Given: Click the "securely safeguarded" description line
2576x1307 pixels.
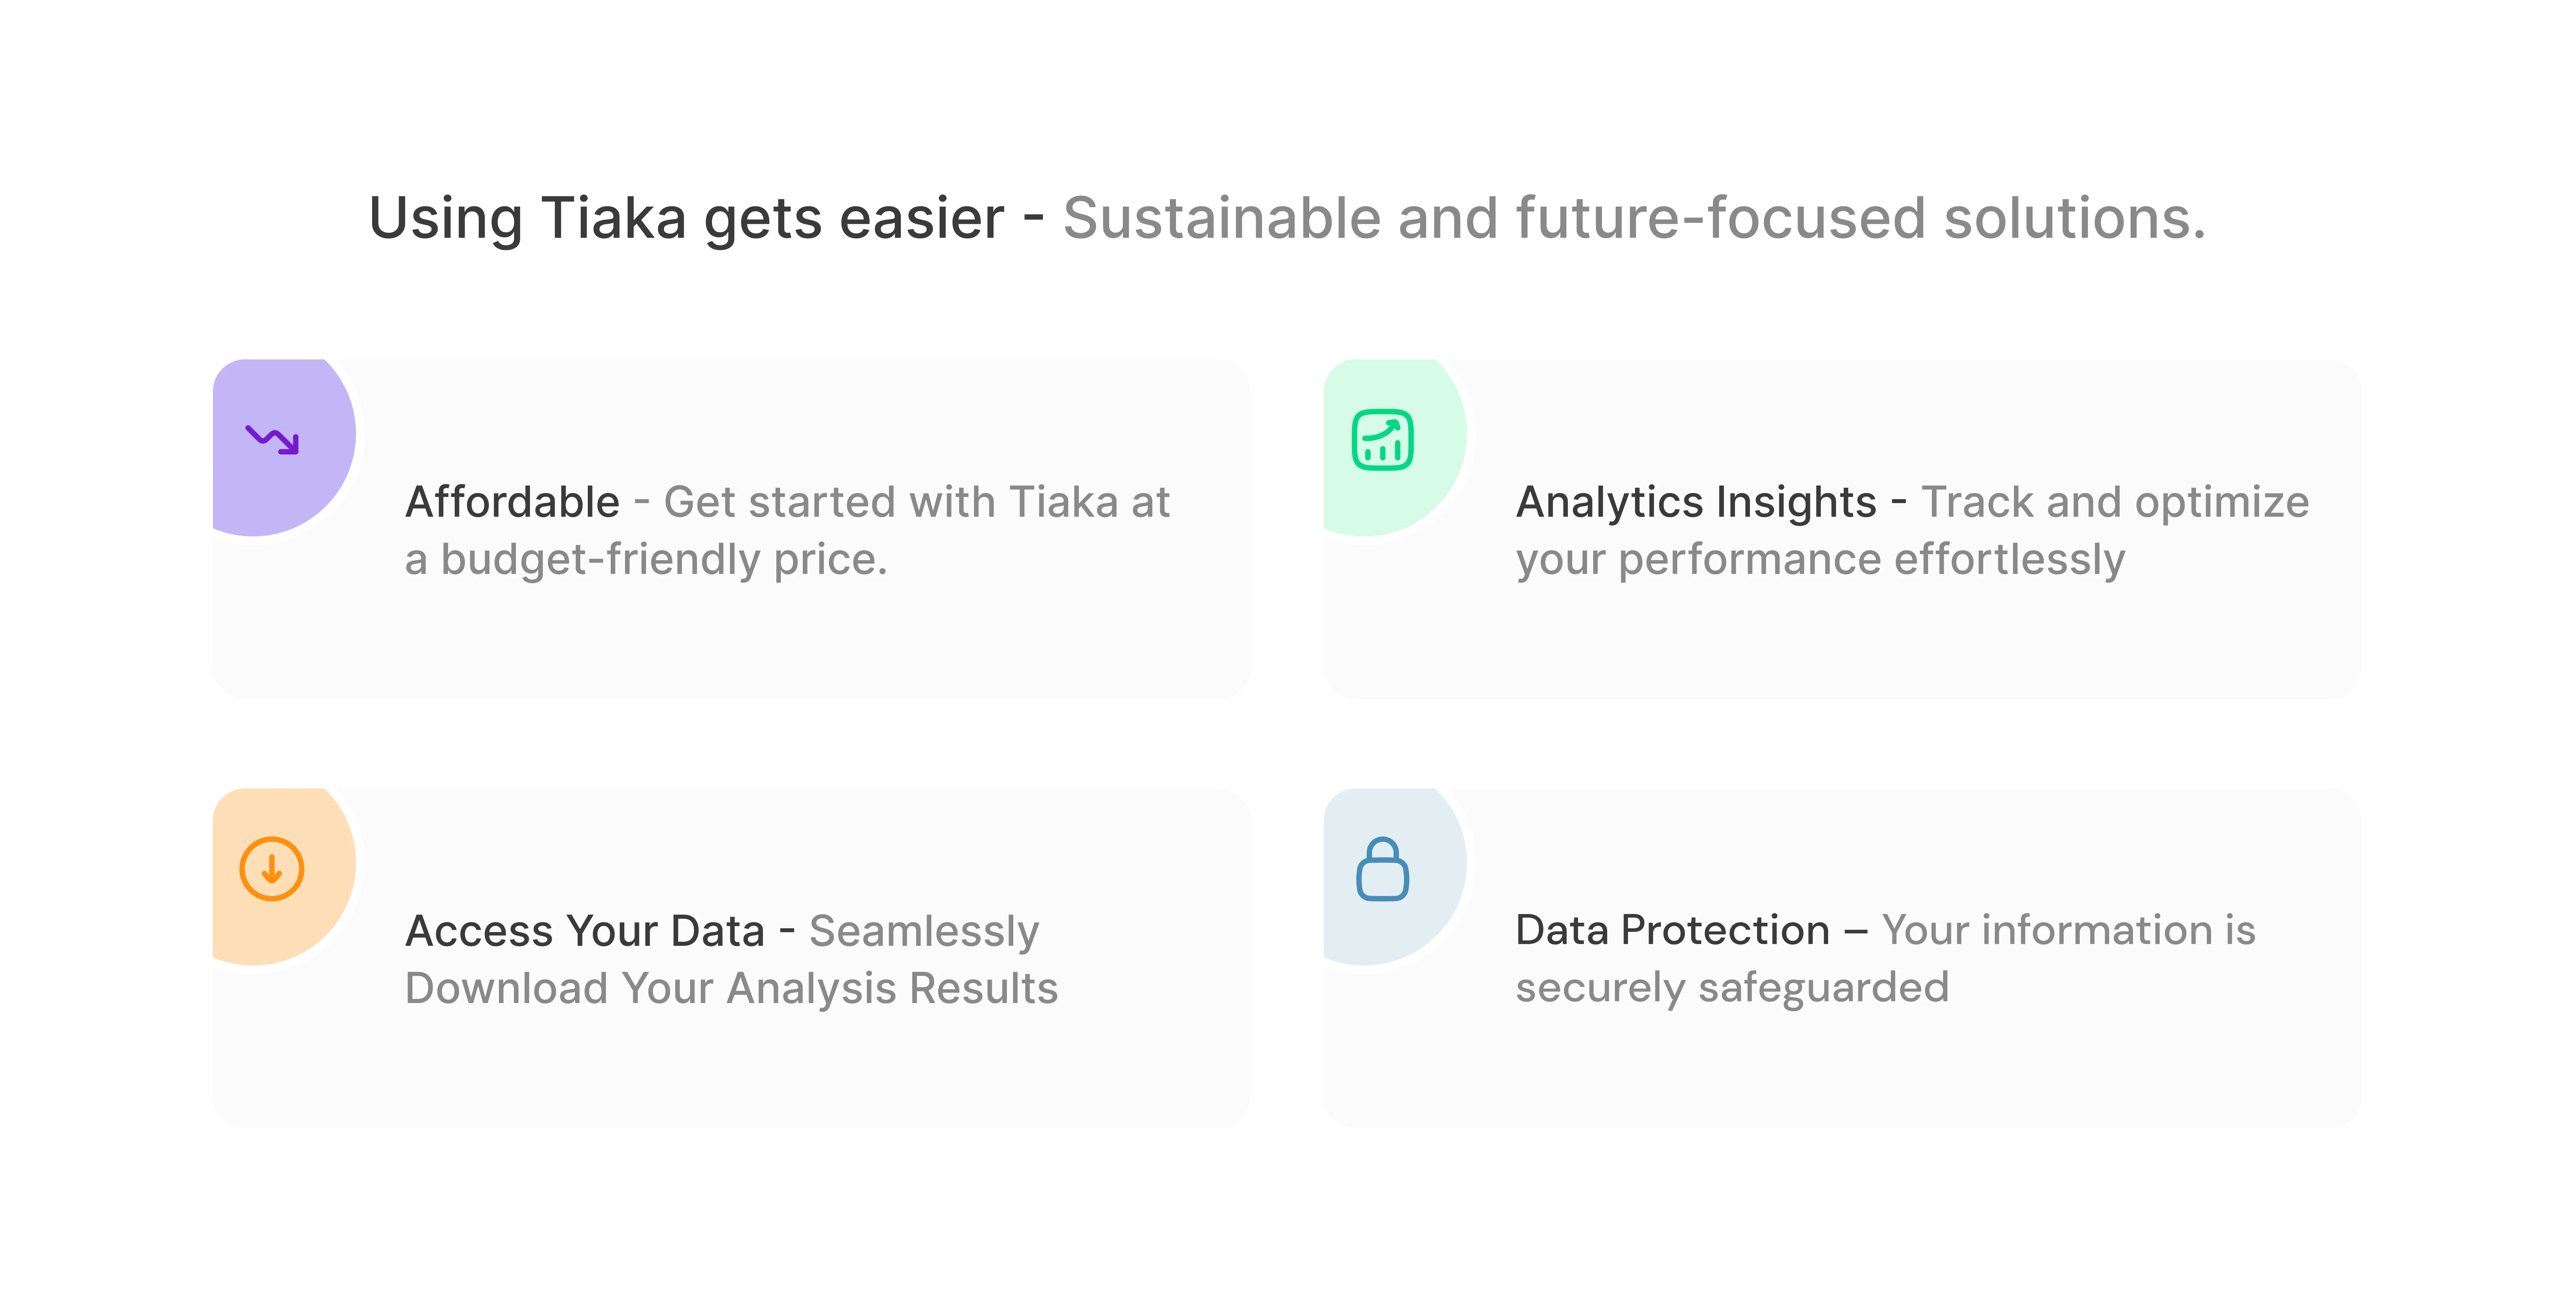Looking at the screenshot, I should click(1732, 987).
